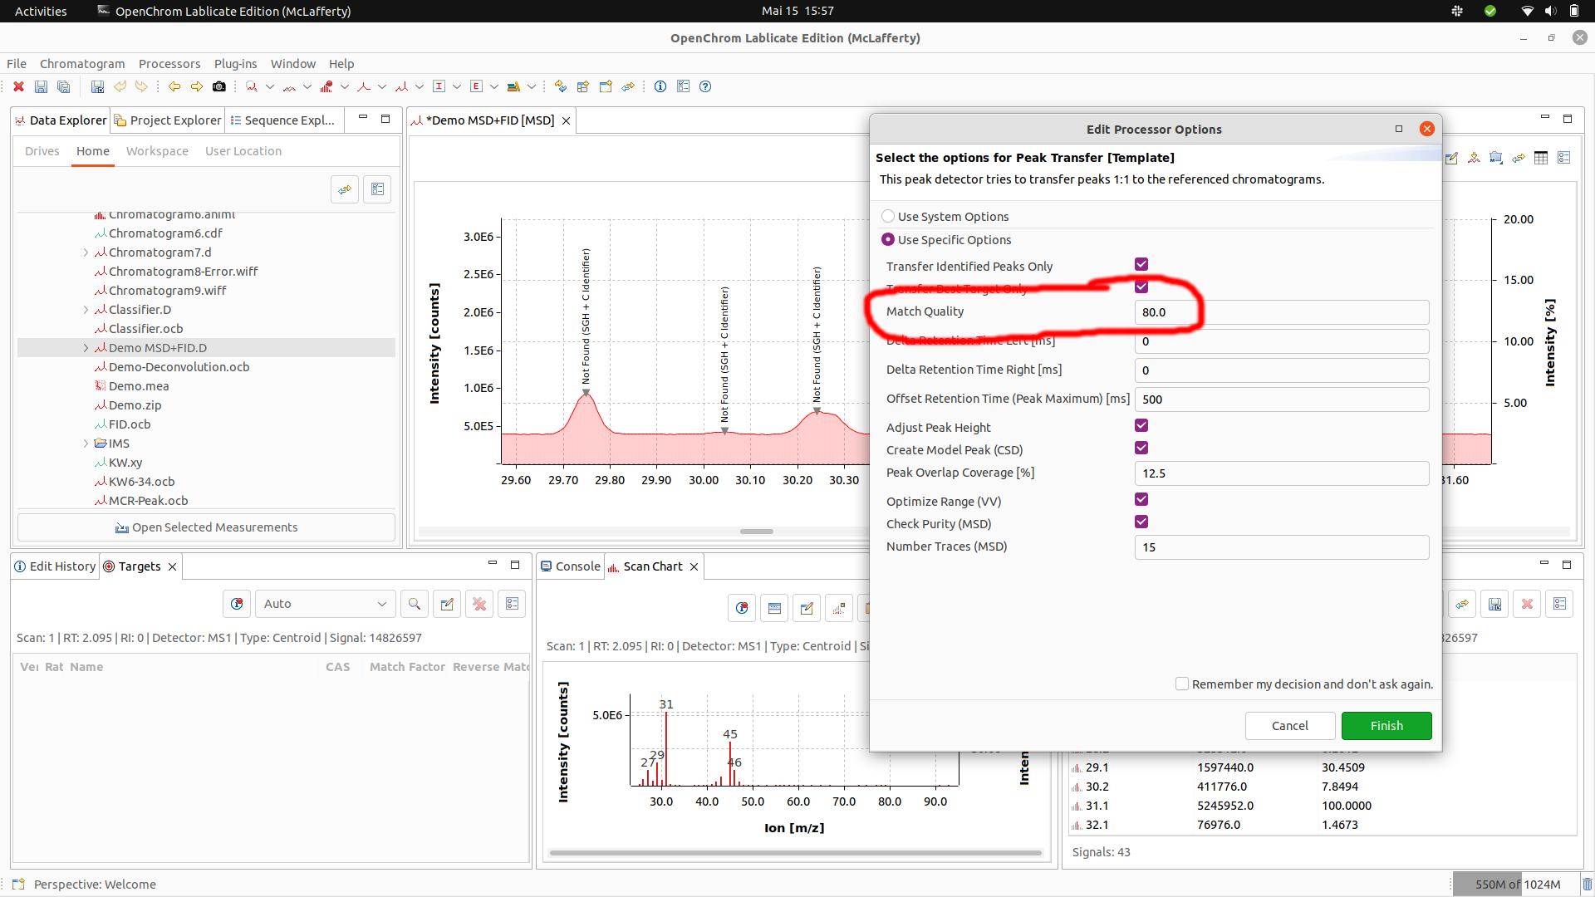Click the table view icon above the chromatogram
Screen dimensions: 1595x897
[x=1541, y=158]
